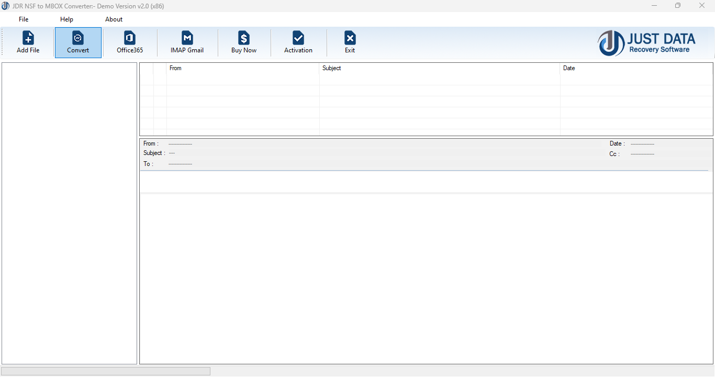Open the Activation checkmark icon
Screen dimensions: 715x377
[298, 42]
